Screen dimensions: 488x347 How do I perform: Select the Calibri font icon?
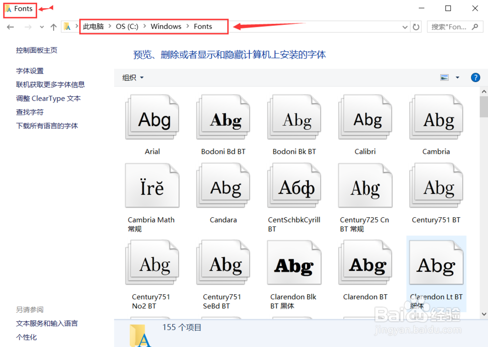tap(365, 117)
